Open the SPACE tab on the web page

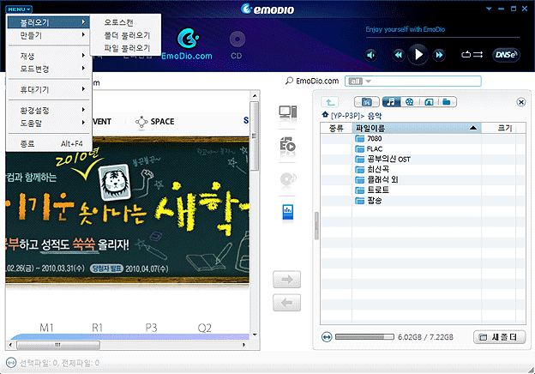pyautogui.click(x=155, y=122)
